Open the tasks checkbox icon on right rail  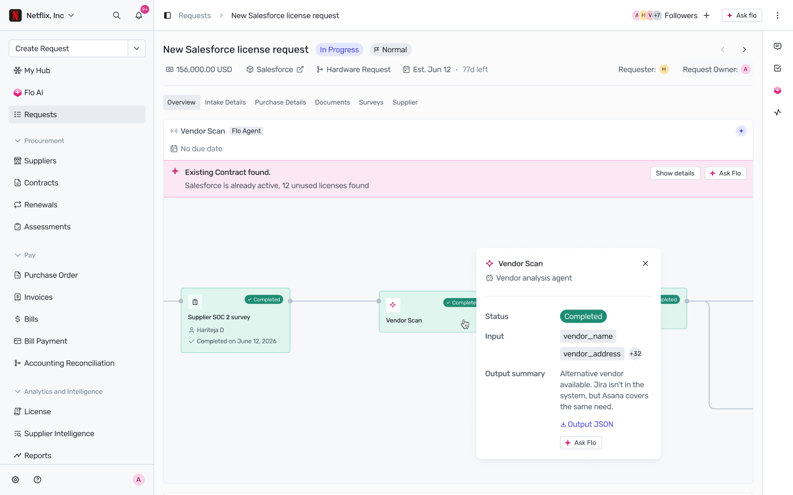pos(778,68)
